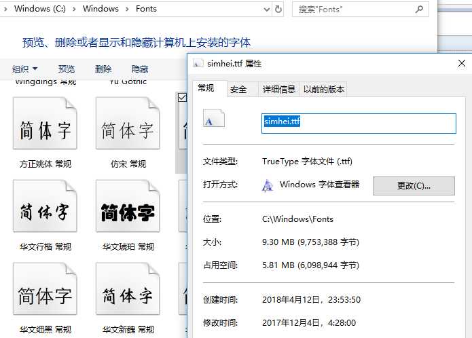
Task: Click the 5.81 MB disk space value
Action: point(310,265)
